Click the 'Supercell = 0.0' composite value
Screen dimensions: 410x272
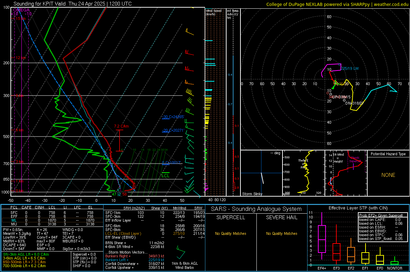tap(84, 254)
